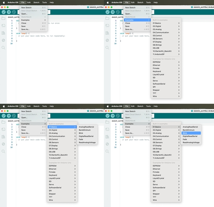Open Tools menu in top-left panel menu bar
The image size is (214, 207).
45,2
